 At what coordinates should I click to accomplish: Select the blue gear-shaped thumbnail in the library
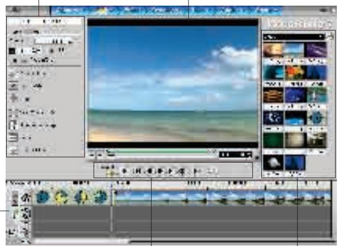pyautogui.click(x=317, y=118)
